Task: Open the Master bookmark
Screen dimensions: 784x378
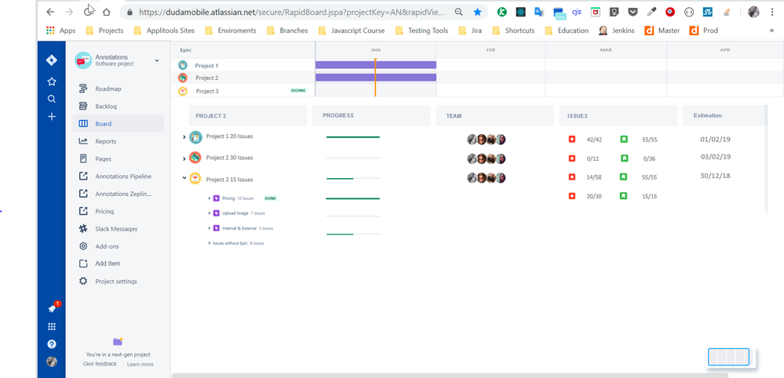Action: [x=662, y=31]
